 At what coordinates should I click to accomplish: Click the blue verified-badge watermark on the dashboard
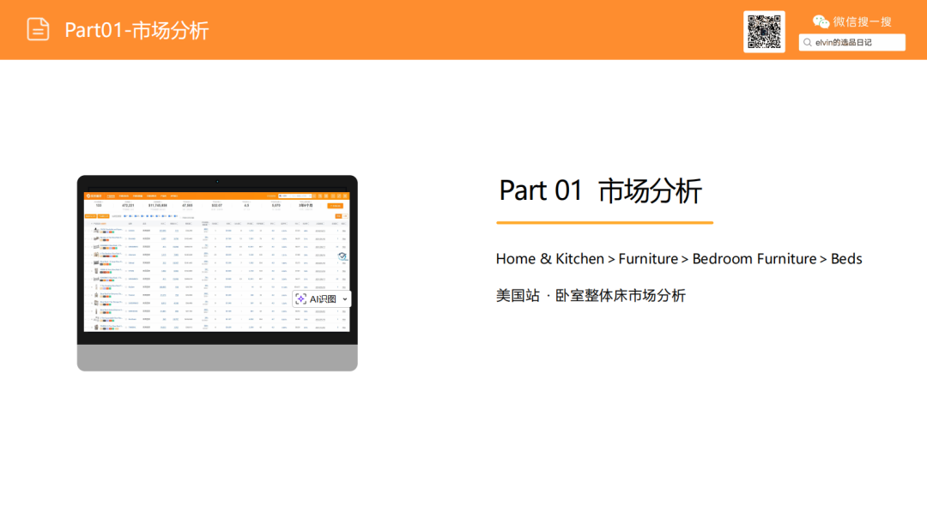[x=341, y=255]
